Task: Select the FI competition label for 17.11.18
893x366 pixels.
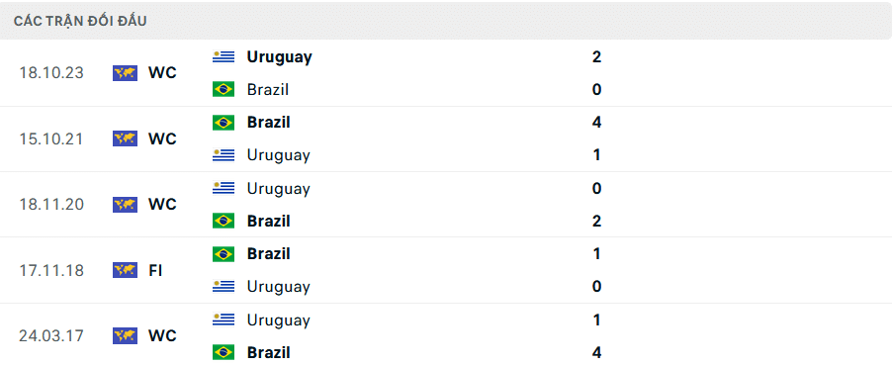Action: click(155, 270)
